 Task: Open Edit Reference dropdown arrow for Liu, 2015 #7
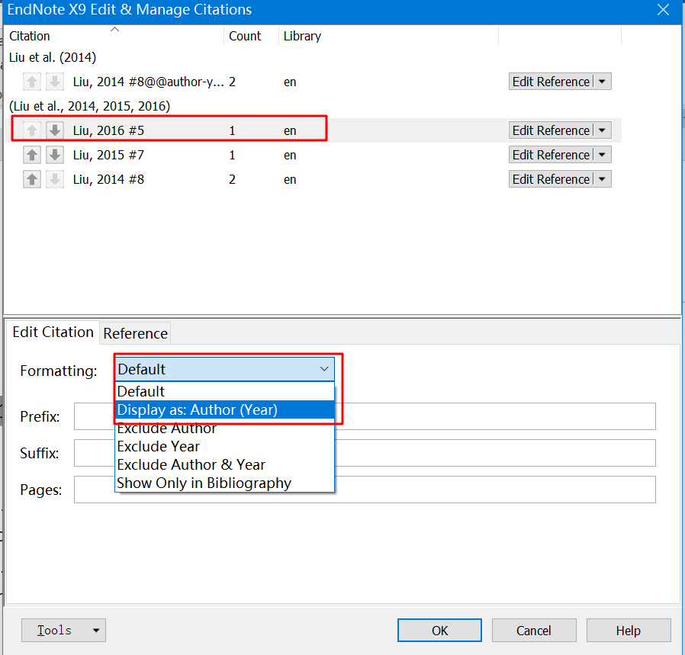(603, 155)
